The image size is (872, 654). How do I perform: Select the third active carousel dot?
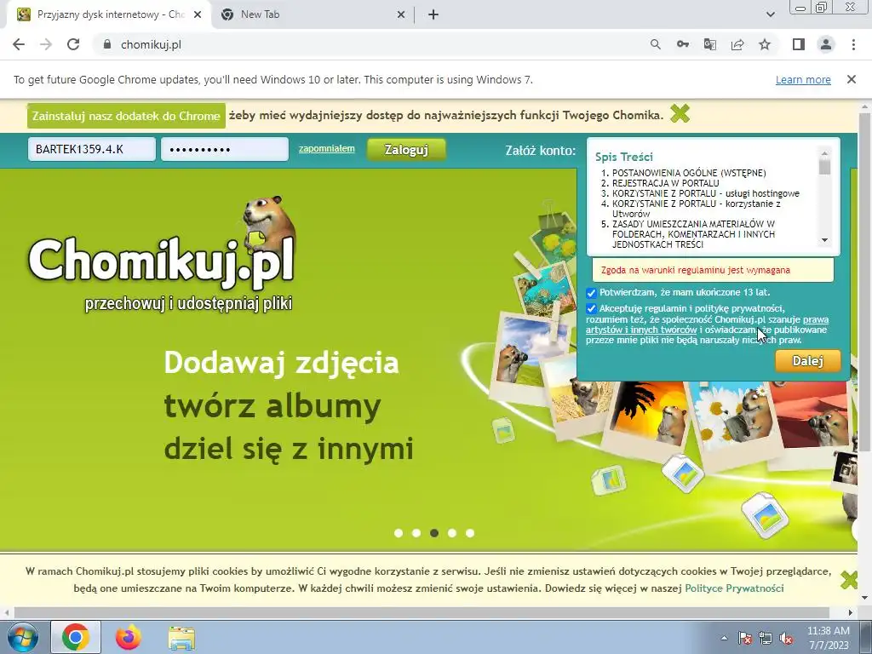434,533
